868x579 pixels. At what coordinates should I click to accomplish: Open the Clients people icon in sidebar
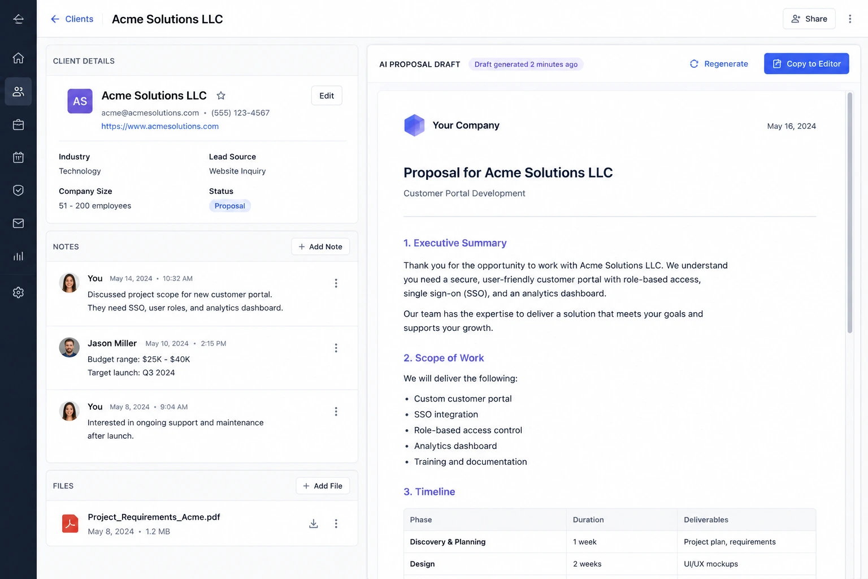(x=18, y=91)
